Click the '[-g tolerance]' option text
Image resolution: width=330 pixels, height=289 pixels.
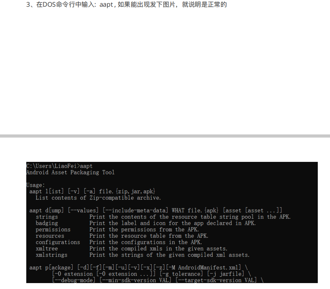coord(181,274)
